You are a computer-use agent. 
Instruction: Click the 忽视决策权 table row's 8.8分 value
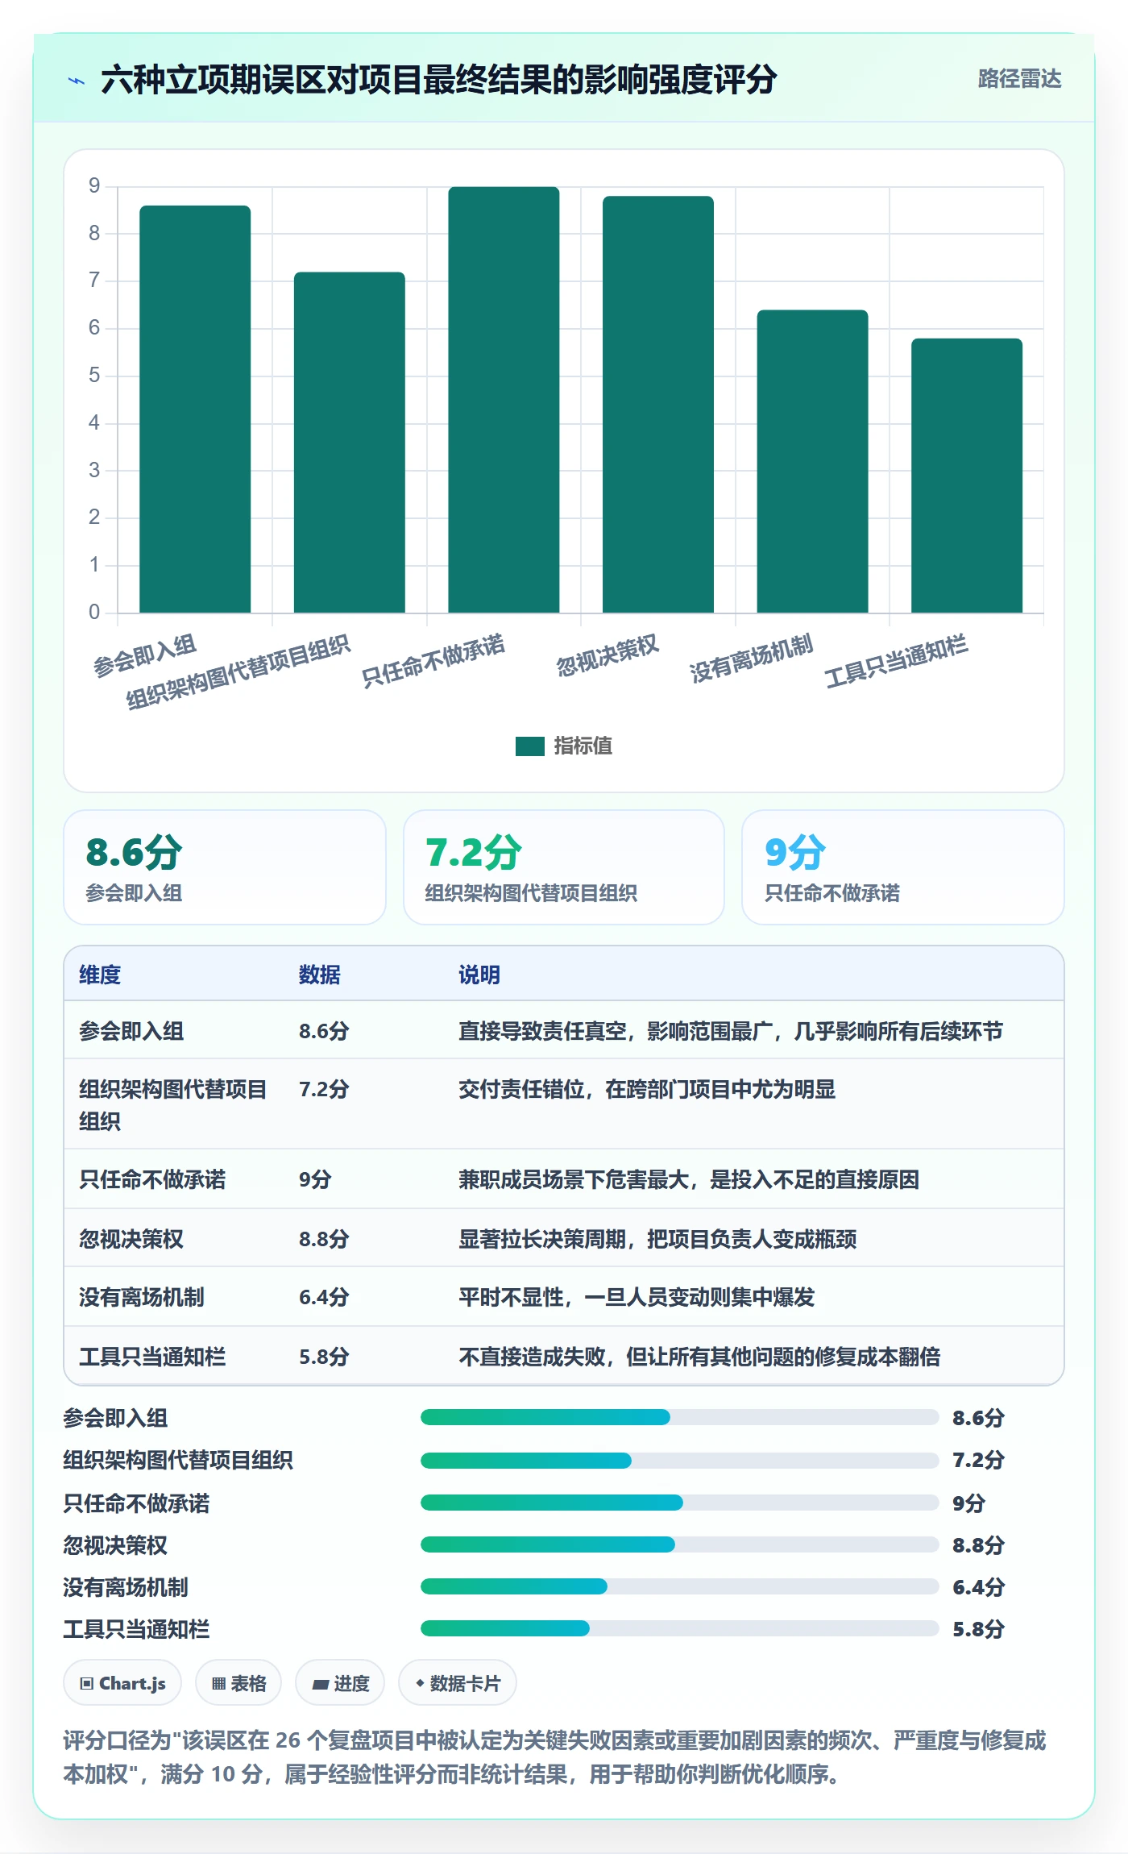324,1239
